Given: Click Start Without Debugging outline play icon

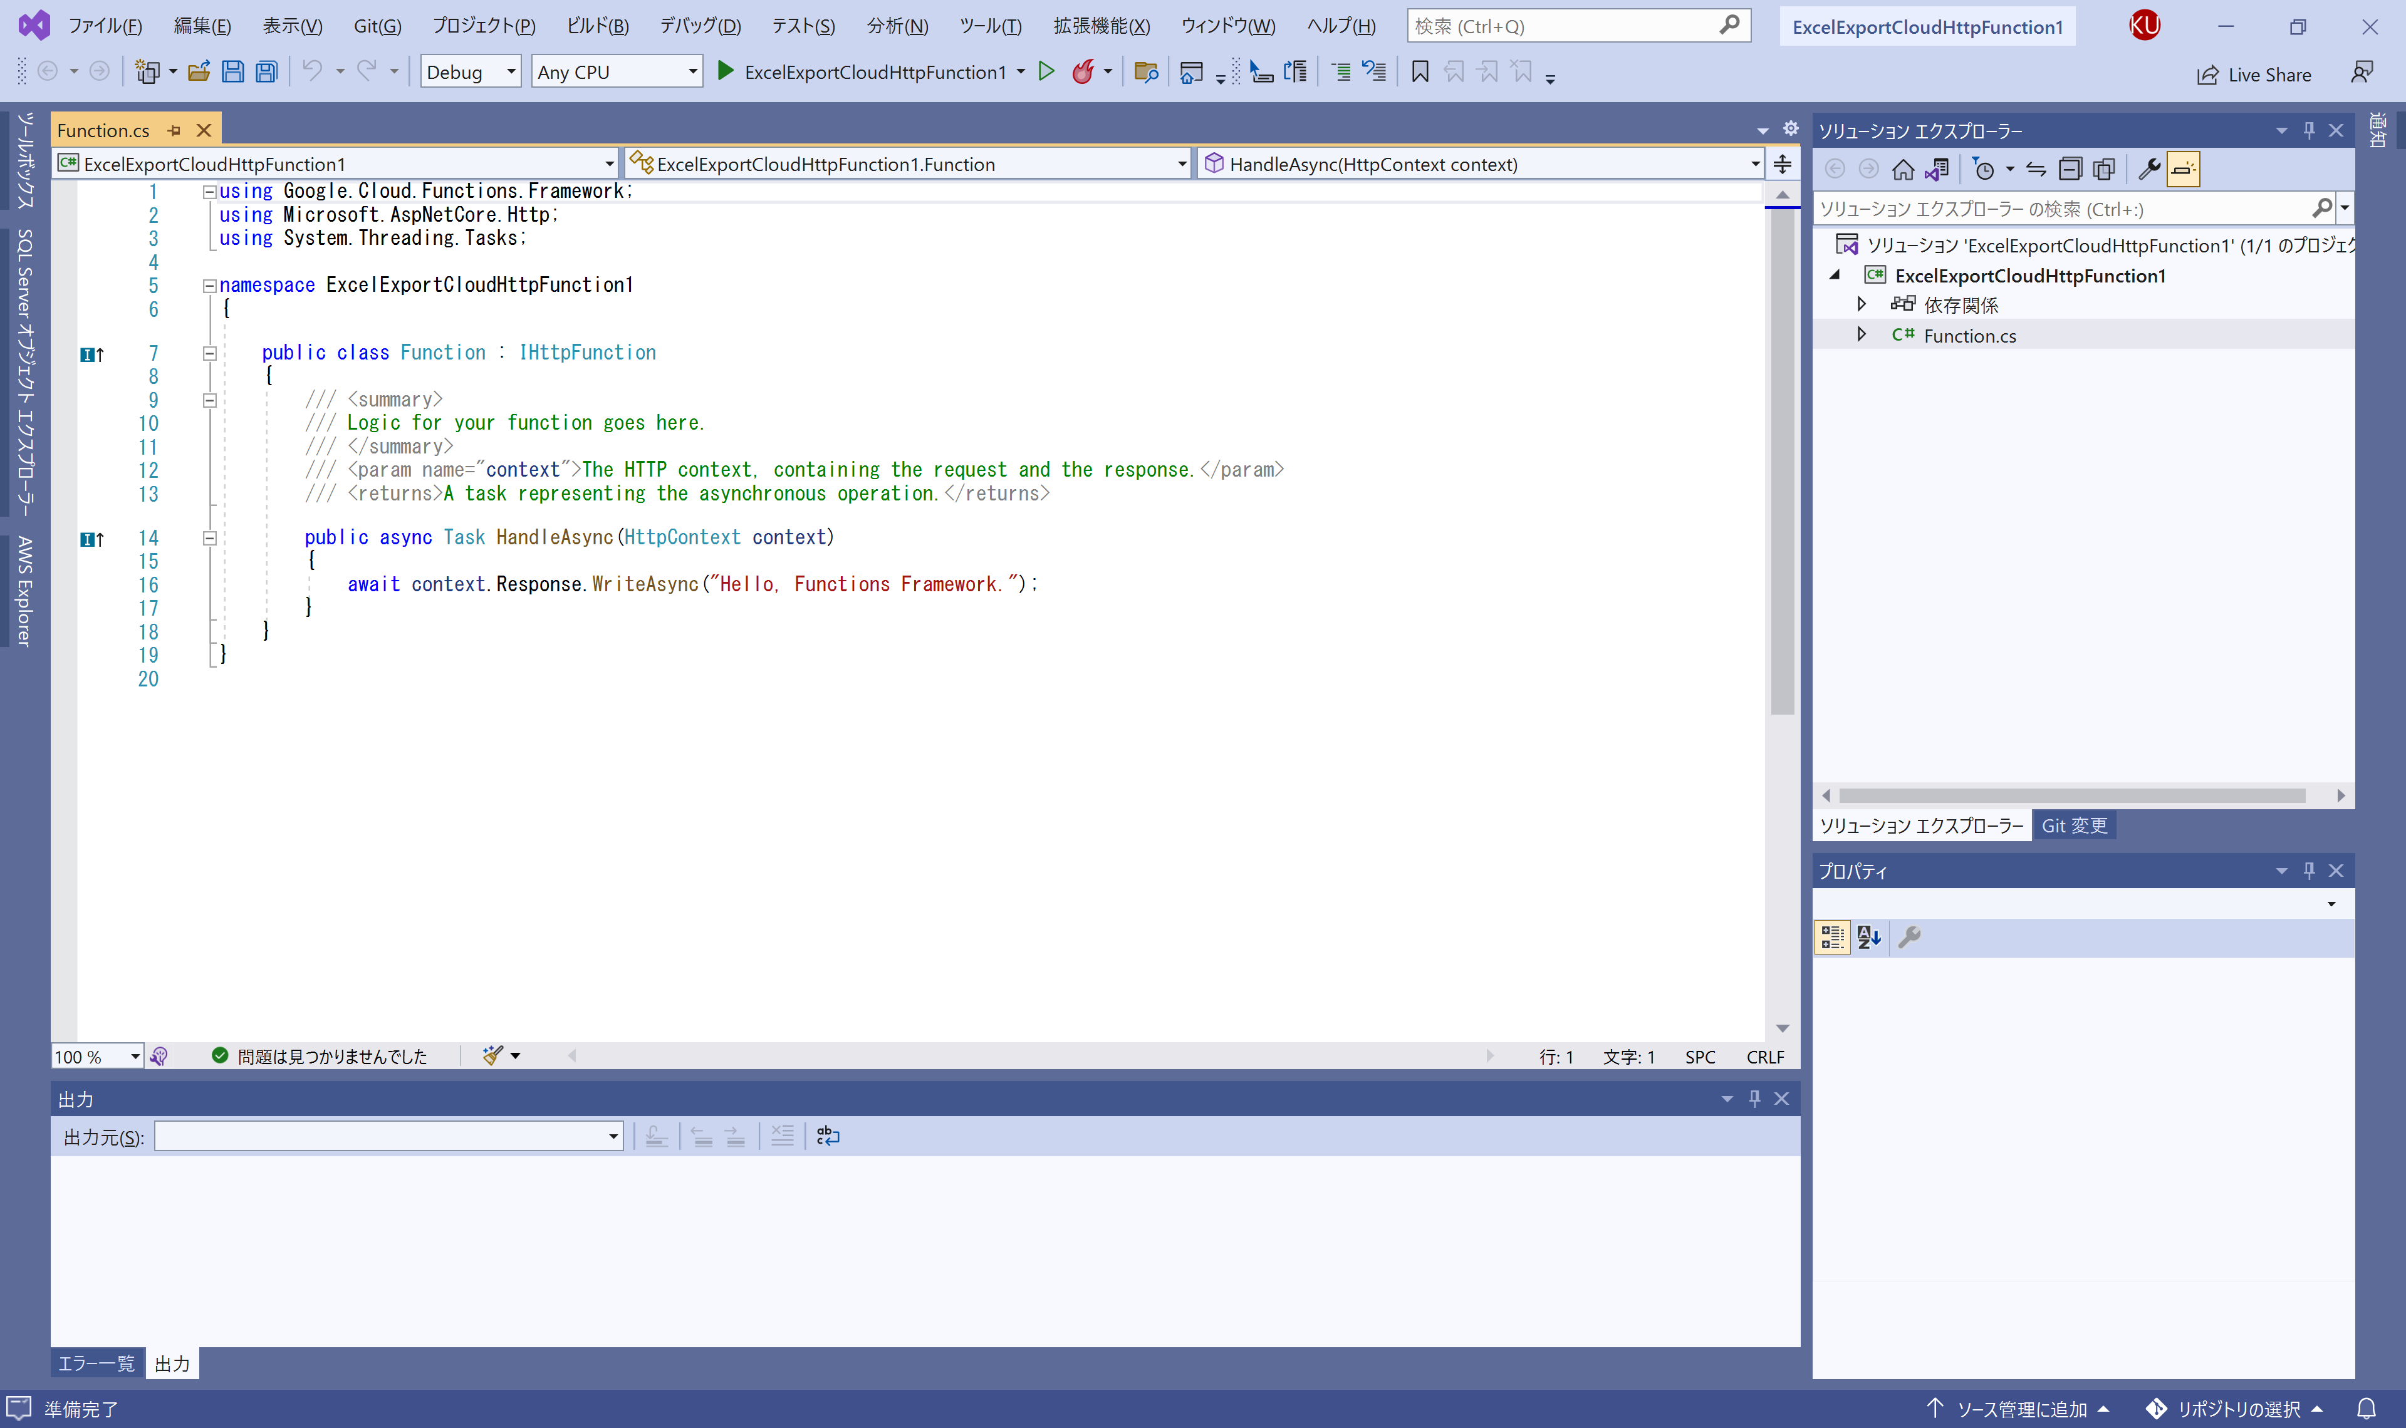Looking at the screenshot, I should 1046,71.
